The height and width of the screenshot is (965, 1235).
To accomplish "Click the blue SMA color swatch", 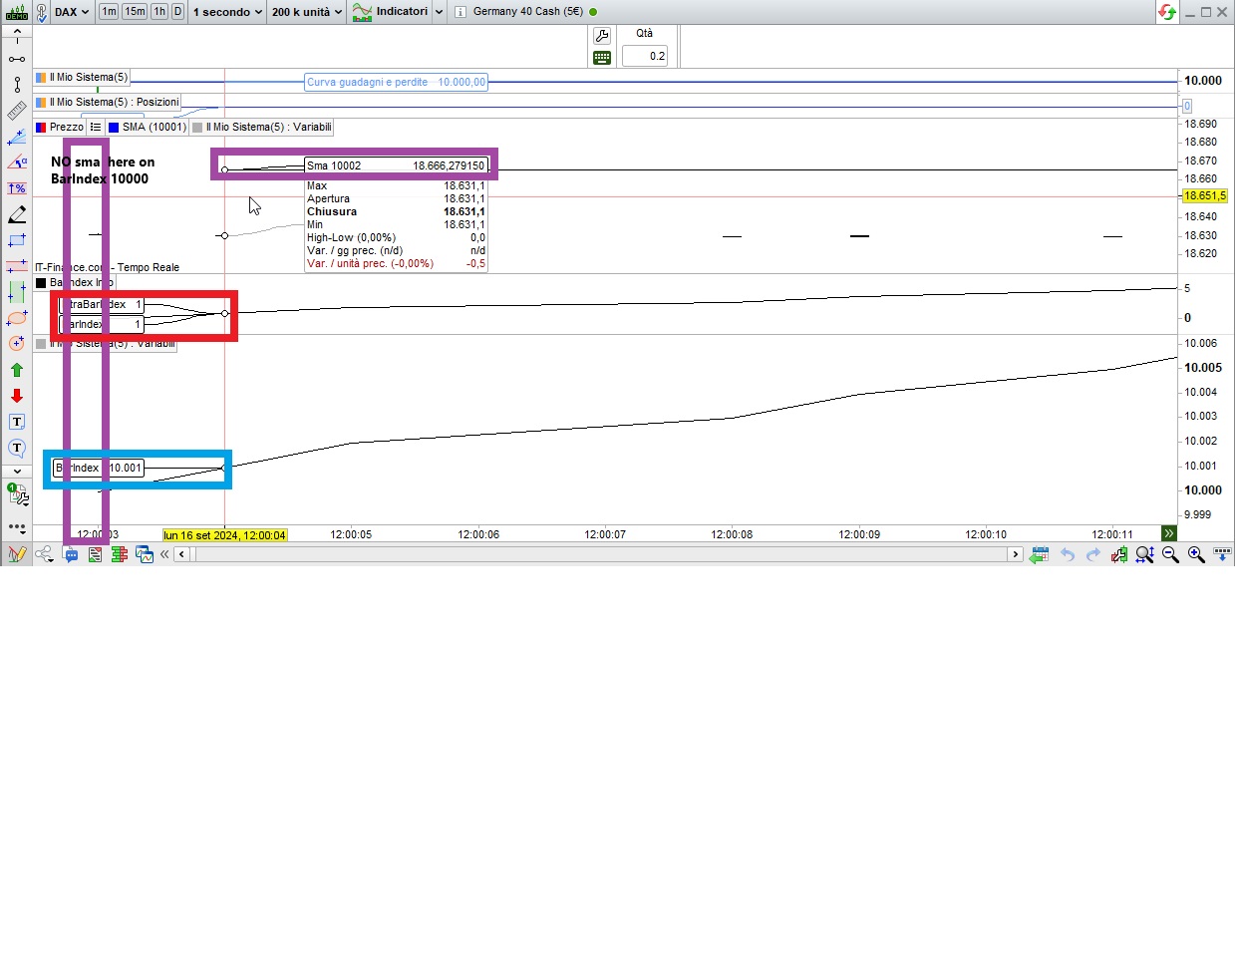I will pos(114,127).
